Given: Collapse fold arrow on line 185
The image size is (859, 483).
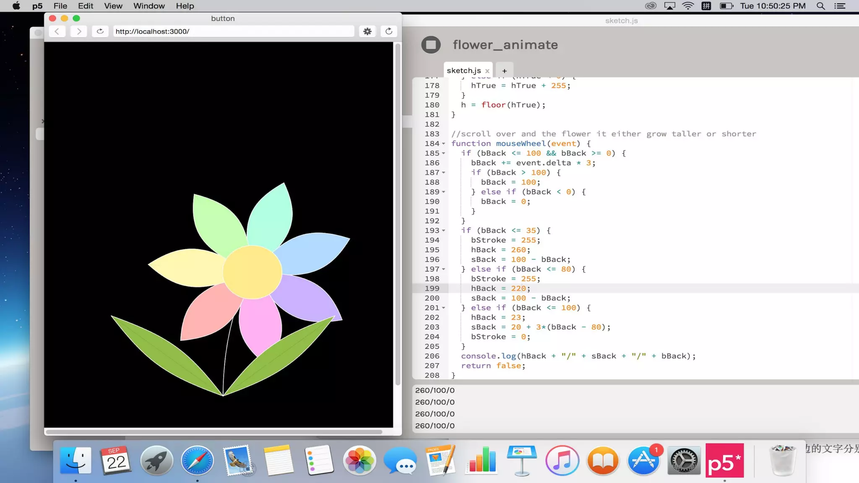Looking at the screenshot, I should point(444,153).
